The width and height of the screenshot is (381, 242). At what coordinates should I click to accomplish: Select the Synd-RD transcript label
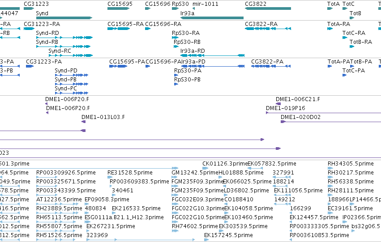tap(47, 33)
